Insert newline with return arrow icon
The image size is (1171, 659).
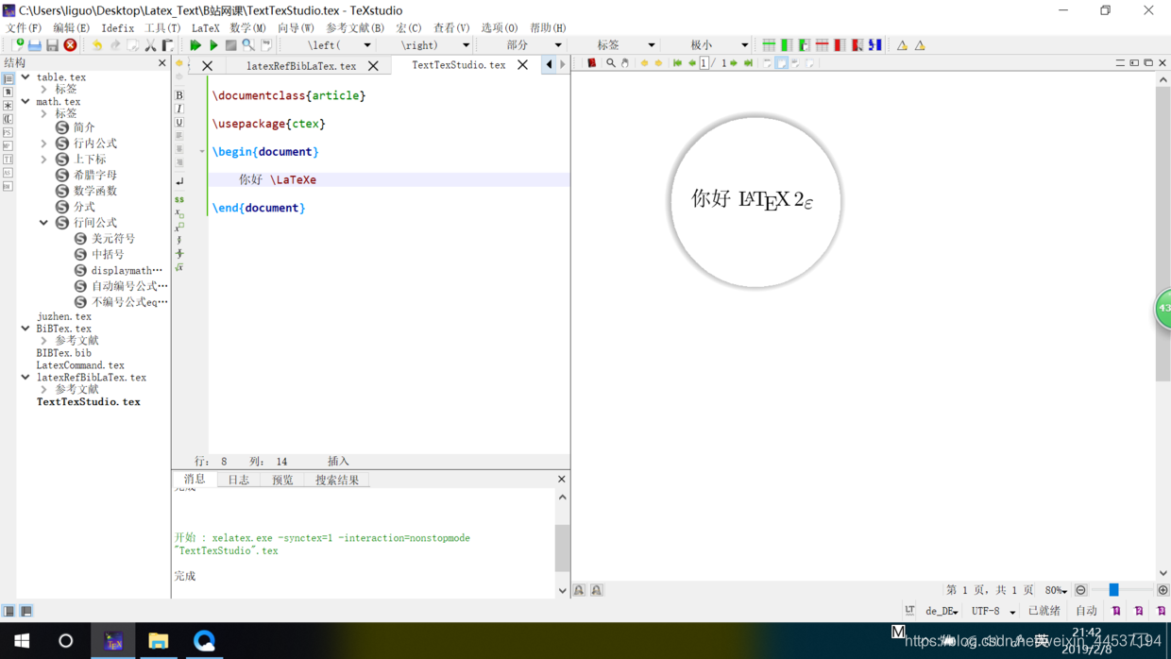tap(179, 180)
